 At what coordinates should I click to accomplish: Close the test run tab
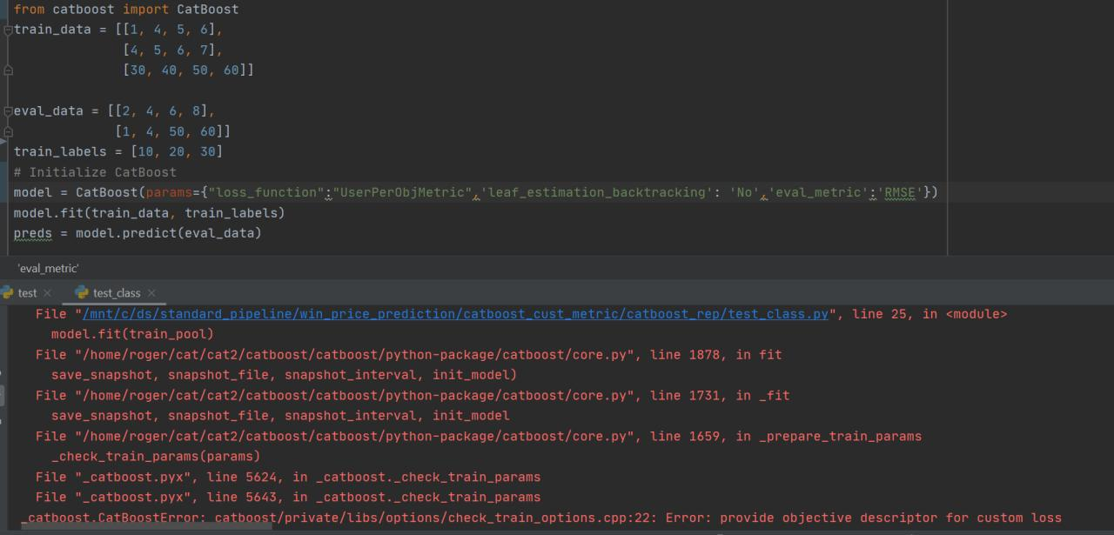pos(48,293)
